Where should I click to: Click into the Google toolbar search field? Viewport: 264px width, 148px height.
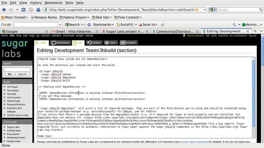[36, 25]
